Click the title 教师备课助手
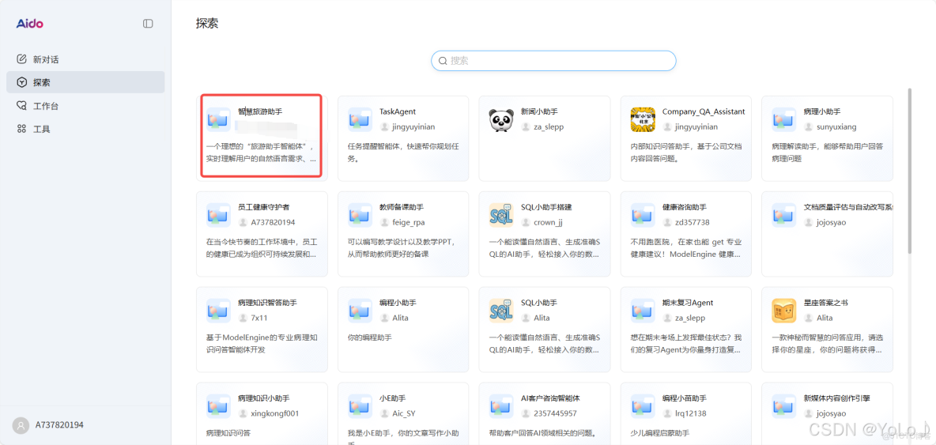The height and width of the screenshot is (445, 936). pyautogui.click(x=402, y=207)
